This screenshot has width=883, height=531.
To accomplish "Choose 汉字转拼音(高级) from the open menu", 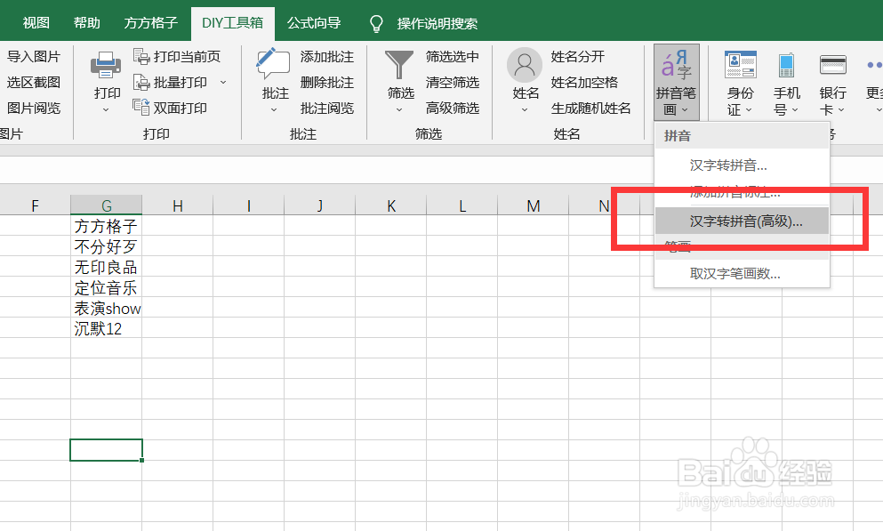I will pos(746,220).
